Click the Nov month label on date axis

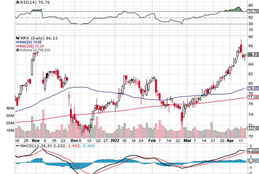tap(35, 140)
